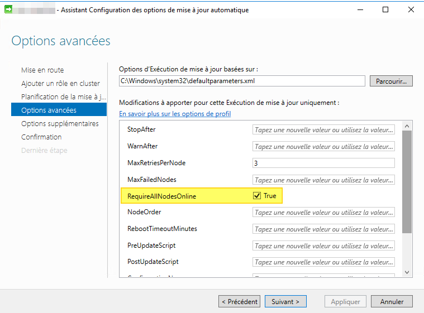This screenshot has height=313, width=424.
Task: Go back with the < Précédent button
Action: [240, 301]
